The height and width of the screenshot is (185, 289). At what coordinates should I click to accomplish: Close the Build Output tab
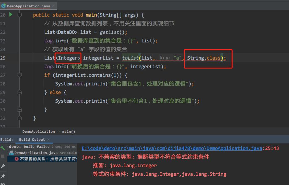[48, 140]
